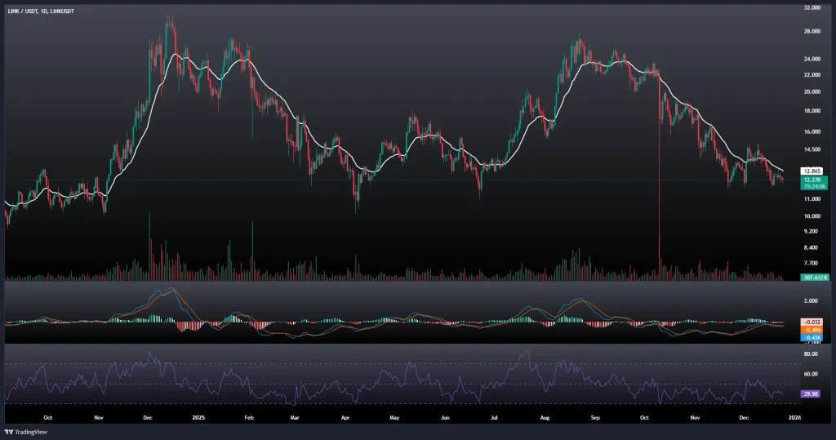
Task: Click the 80.00 level on RSI scale
Action: tap(811, 354)
